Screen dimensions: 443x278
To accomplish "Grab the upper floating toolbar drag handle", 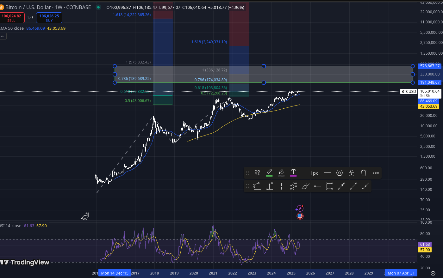I will (247, 173).
